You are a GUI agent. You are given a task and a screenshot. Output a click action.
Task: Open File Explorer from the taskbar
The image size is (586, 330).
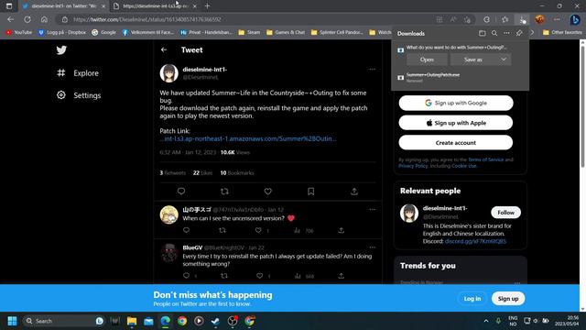coord(132,321)
